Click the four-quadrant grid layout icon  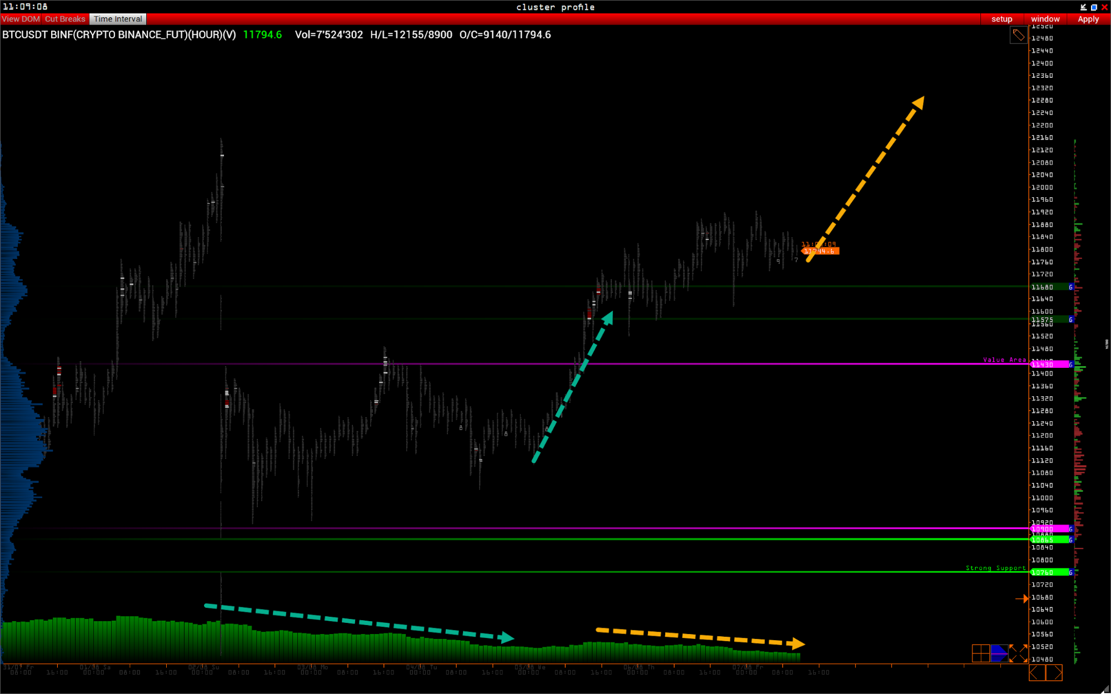(x=980, y=653)
